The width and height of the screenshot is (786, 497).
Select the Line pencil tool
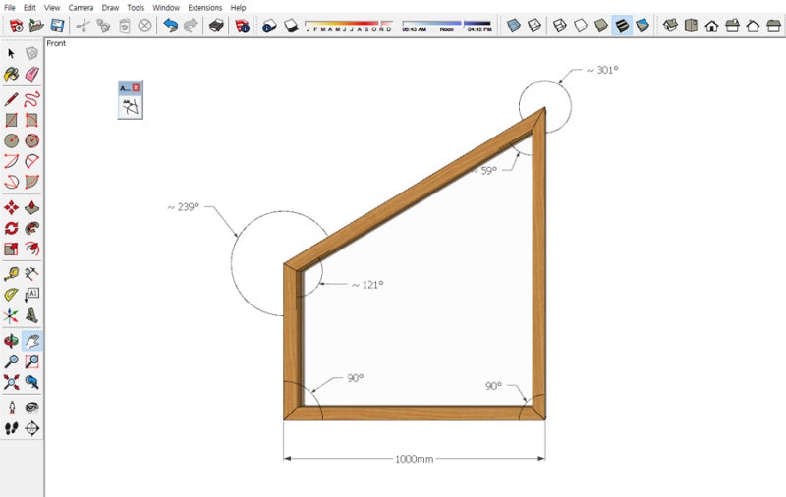click(x=11, y=99)
